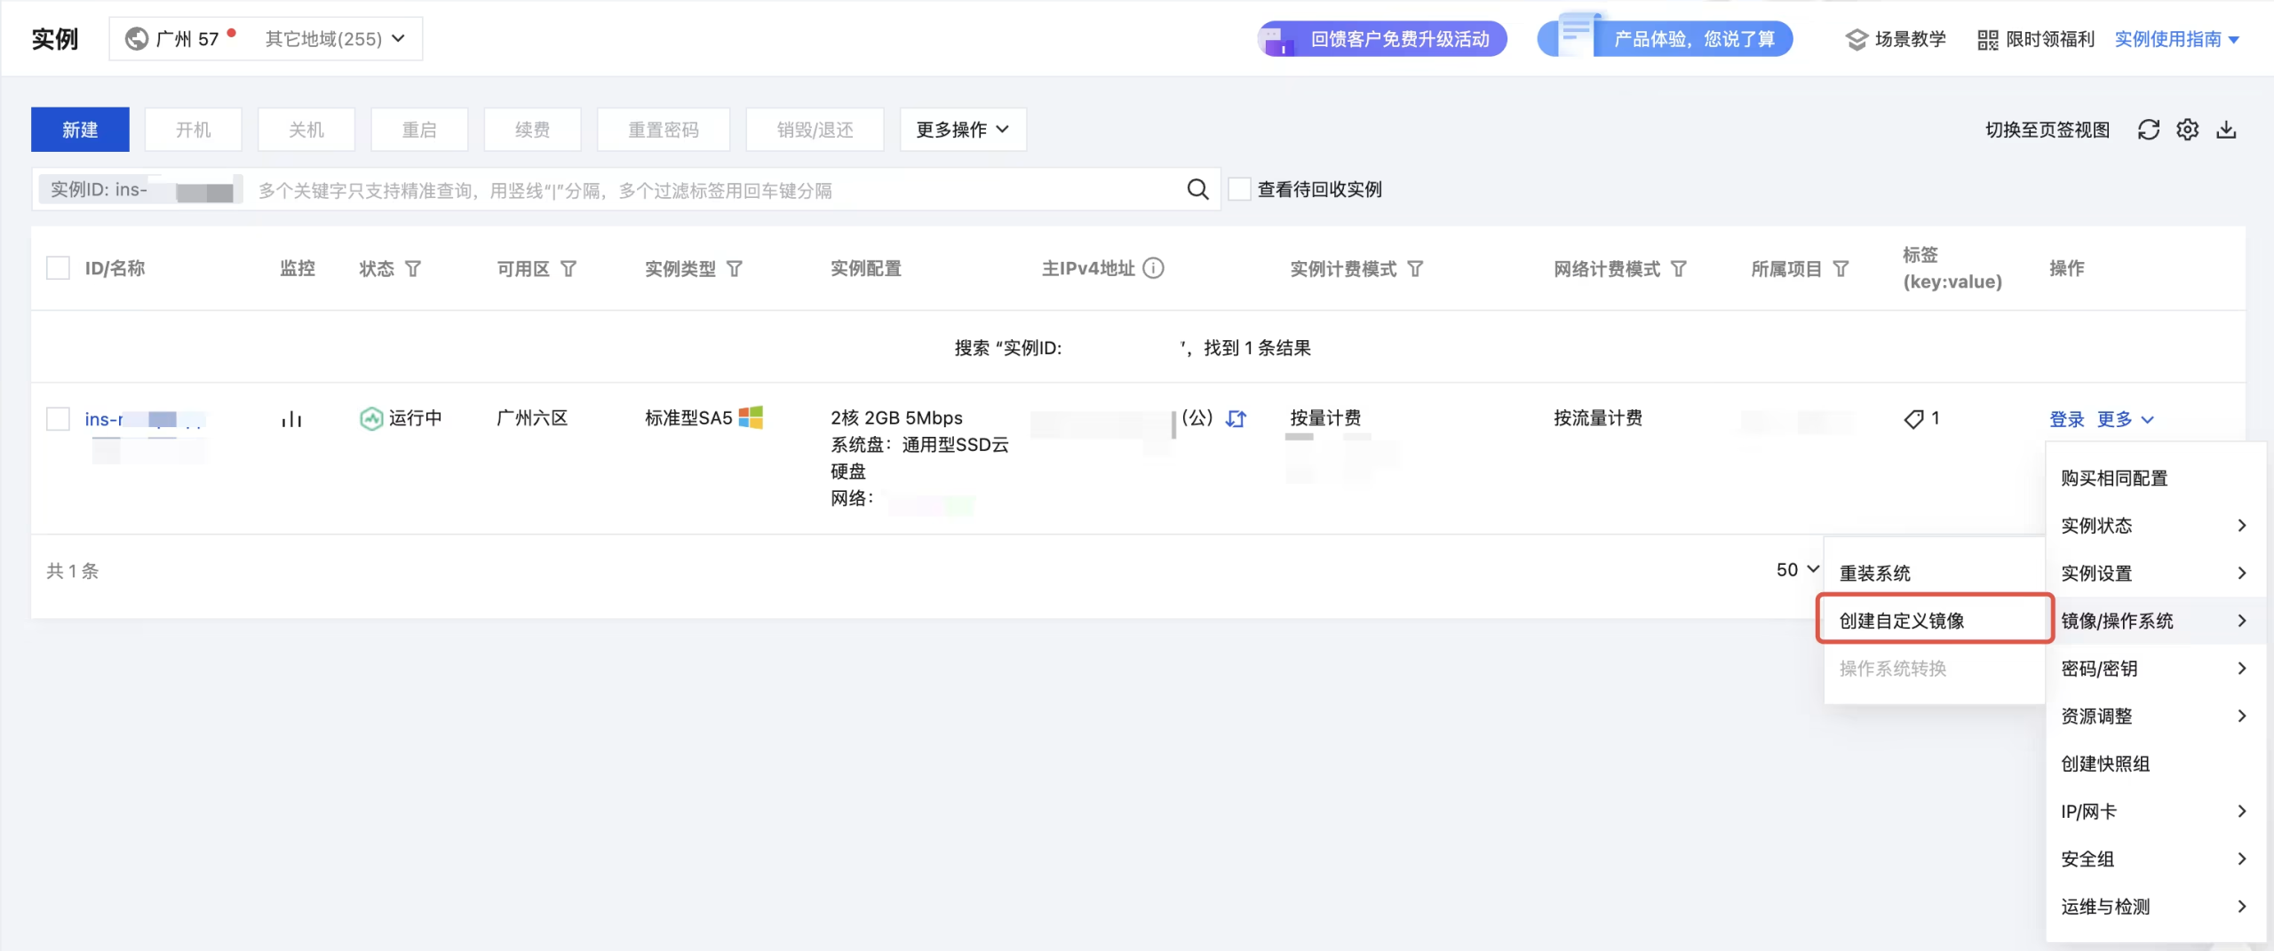Check the instance row checkbox
2274x951 pixels.
[58, 418]
